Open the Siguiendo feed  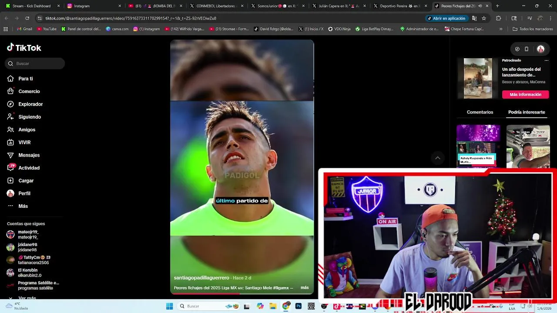click(x=24, y=117)
